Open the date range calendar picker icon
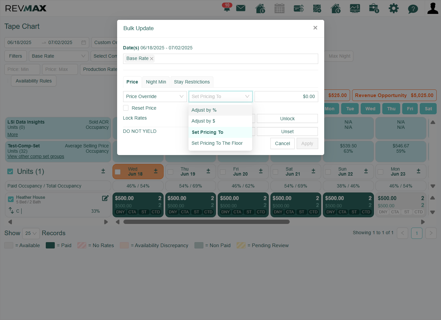This screenshot has height=320, width=441. pos(84,42)
